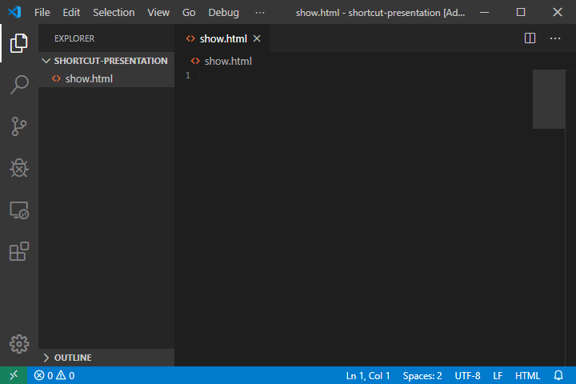Image resolution: width=576 pixels, height=384 pixels.
Task: Click the Spaces: 2 indentation setting
Action: [422, 375]
